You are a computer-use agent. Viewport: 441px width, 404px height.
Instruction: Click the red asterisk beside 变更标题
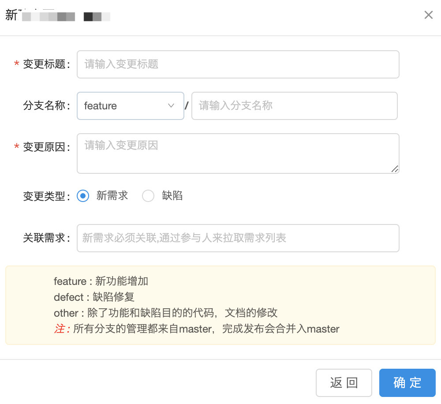click(17, 64)
